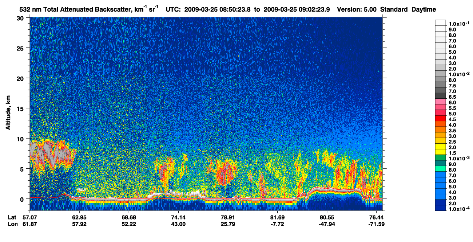Select the yellow 1.5 color swatch

440,152
